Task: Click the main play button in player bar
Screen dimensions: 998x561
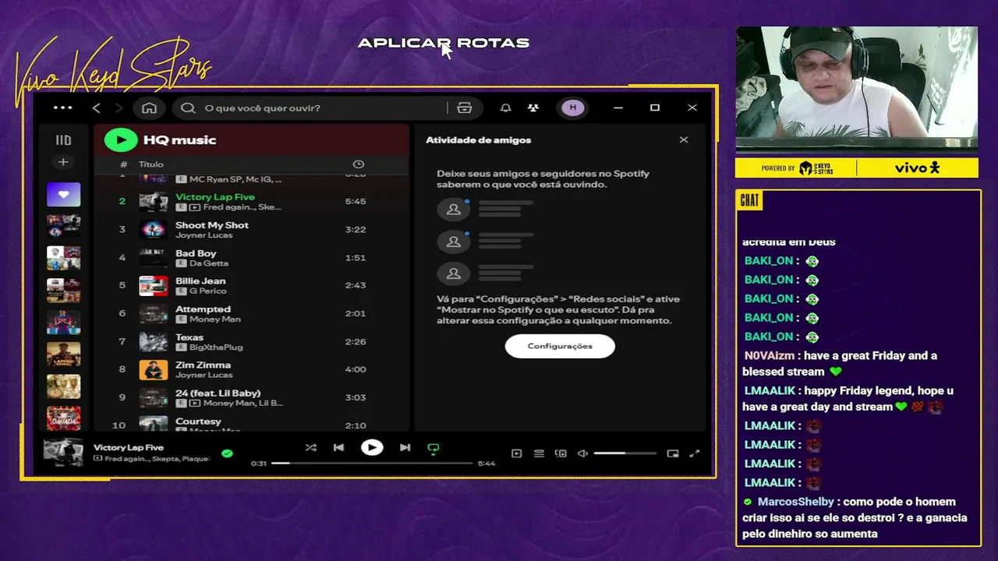Action: point(372,447)
